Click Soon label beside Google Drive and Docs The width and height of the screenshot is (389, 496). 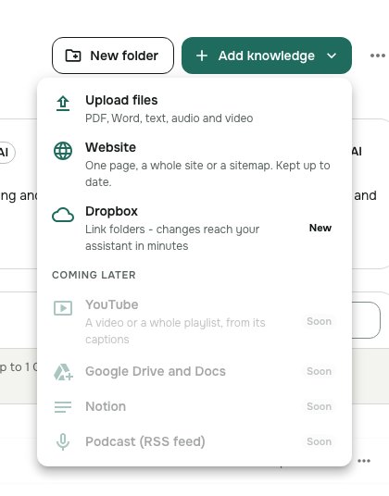point(319,371)
